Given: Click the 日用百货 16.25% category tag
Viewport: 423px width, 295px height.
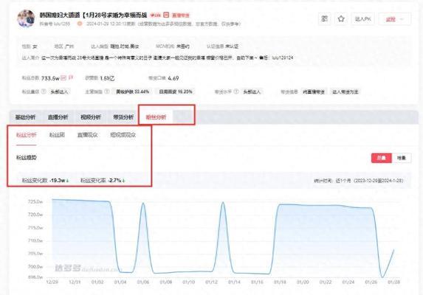Looking at the screenshot, I should [x=176, y=92].
